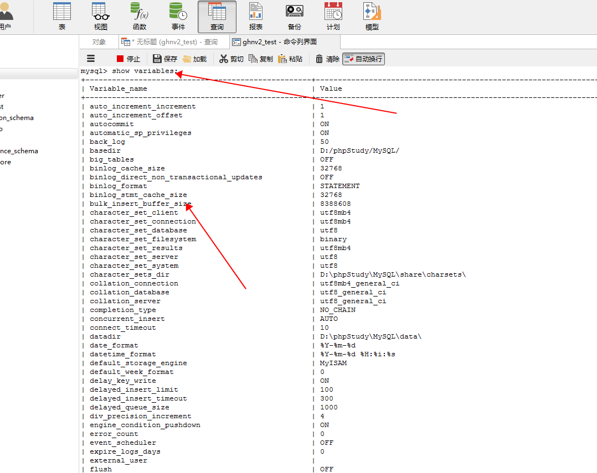The width and height of the screenshot is (597, 473).
Task: Open the 备份 (Backup) tool
Action: pyautogui.click(x=294, y=16)
